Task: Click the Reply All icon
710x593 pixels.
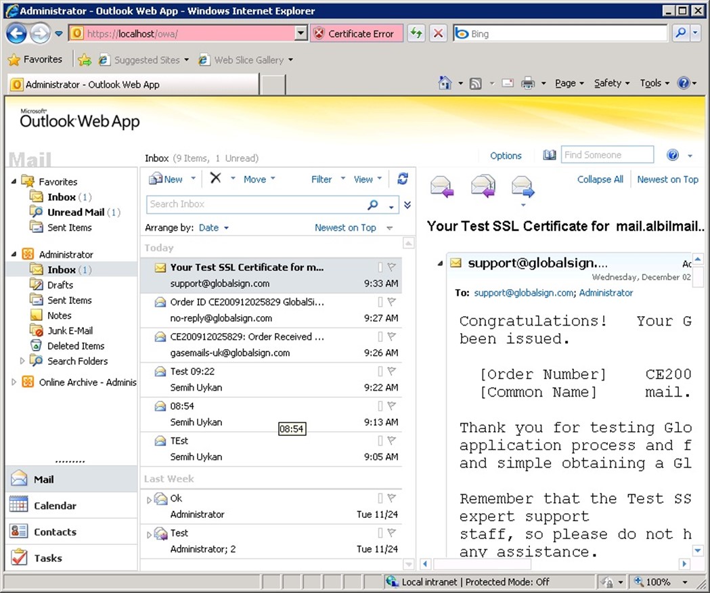Action: [482, 185]
